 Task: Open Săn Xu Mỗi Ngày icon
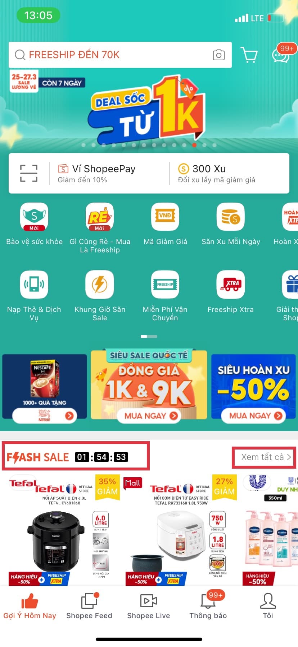point(231,217)
